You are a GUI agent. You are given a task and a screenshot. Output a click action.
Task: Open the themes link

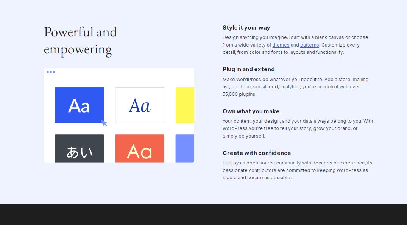(281, 45)
